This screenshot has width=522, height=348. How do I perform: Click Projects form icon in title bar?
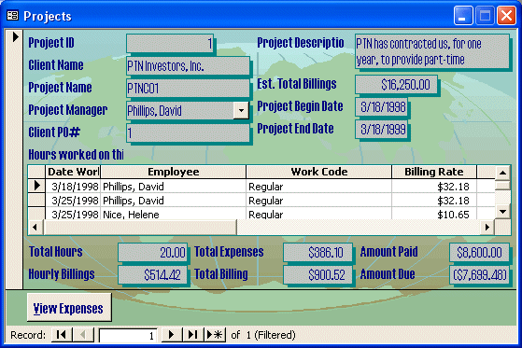point(13,15)
